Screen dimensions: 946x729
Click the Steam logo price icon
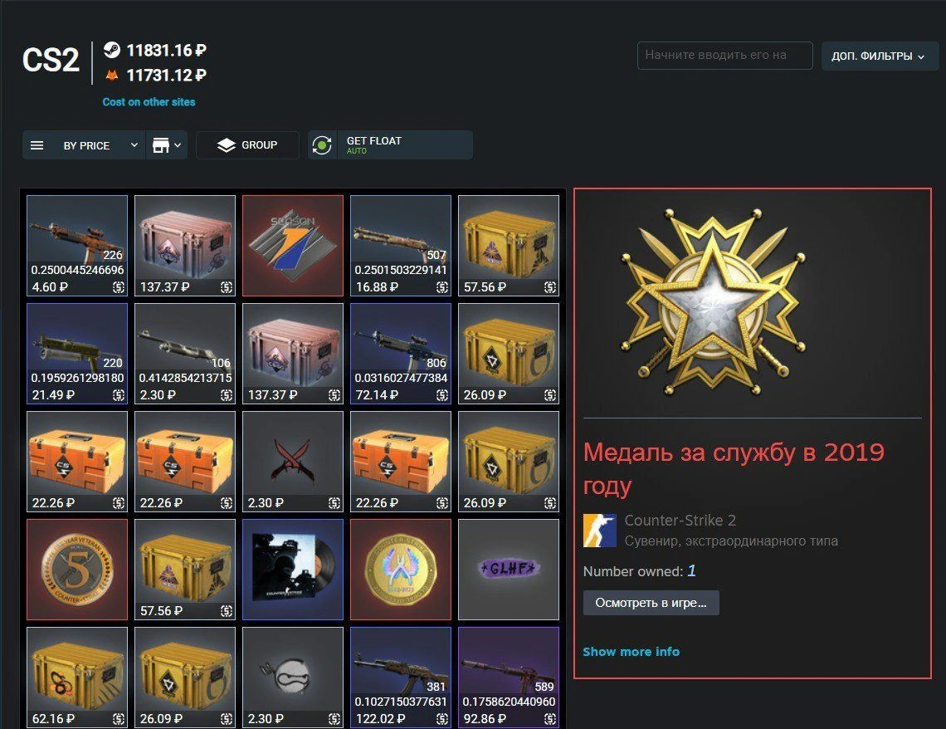click(x=112, y=50)
